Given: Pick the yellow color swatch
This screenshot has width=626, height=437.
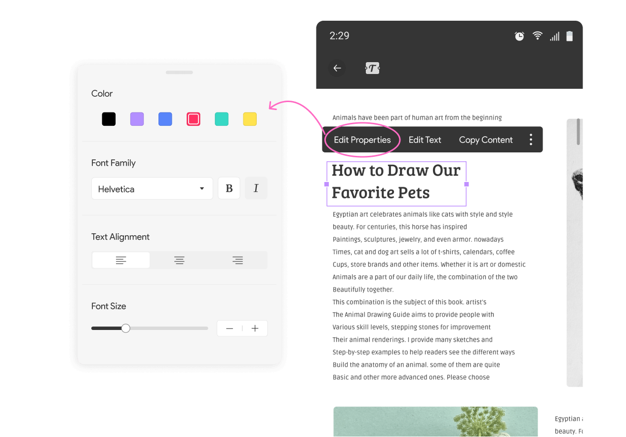Looking at the screenshot, I should [x=250, y=119].
